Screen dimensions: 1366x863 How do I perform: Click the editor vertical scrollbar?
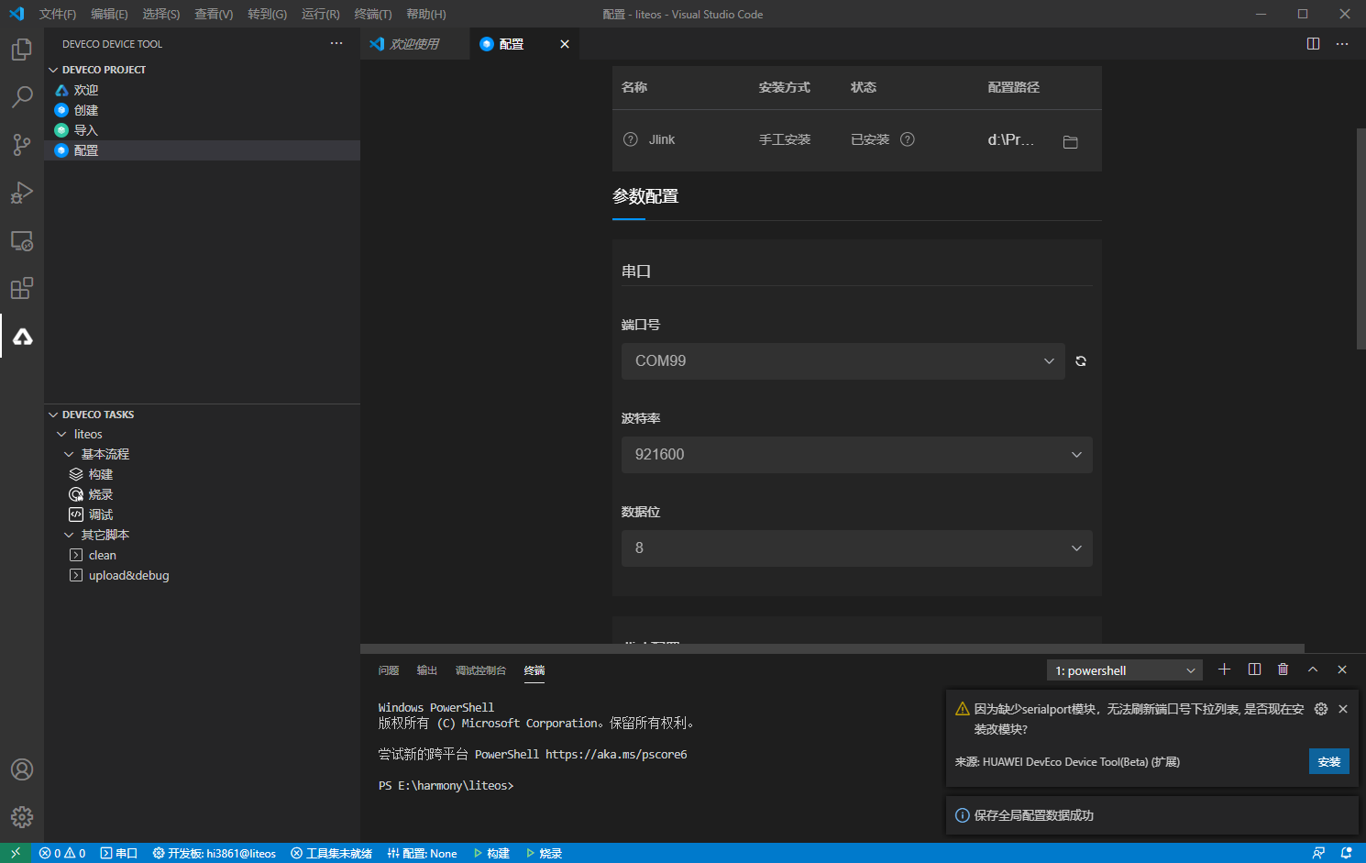[x=1360, y=238]
